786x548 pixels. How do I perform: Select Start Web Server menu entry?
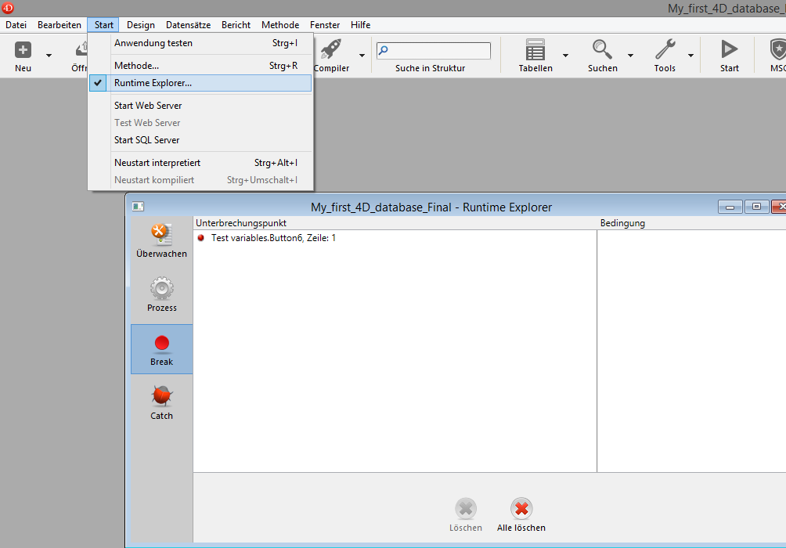pyautogui.click(x=148, y=106)
